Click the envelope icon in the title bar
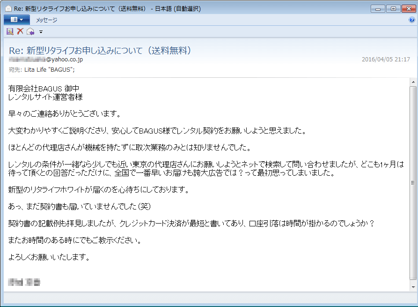The image size is (418, 307). tap(8, 9)
